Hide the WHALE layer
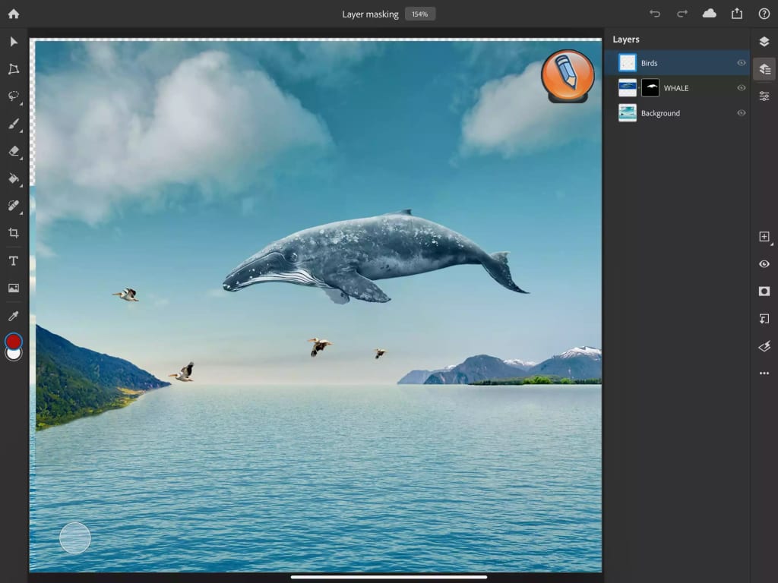 point(742,88)
